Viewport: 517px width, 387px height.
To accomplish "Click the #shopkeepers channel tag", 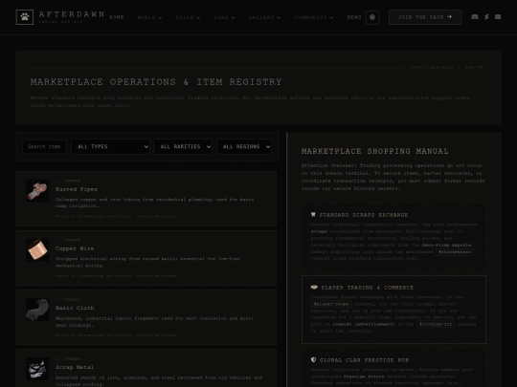I will [x=455, y=251].
